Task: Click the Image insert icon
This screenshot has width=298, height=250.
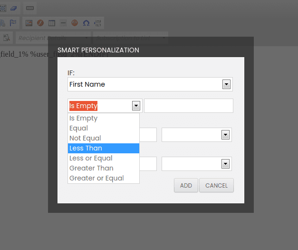Action: (29, 23)
